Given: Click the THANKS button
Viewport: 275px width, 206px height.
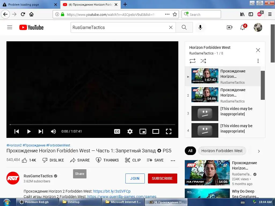Looking at the screenshot, I should coord(107,160).
